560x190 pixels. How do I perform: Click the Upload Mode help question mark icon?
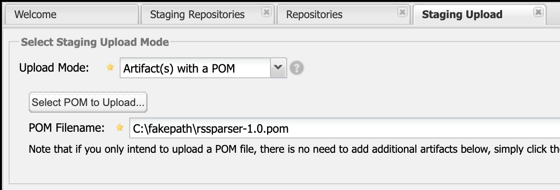(297, 68)
